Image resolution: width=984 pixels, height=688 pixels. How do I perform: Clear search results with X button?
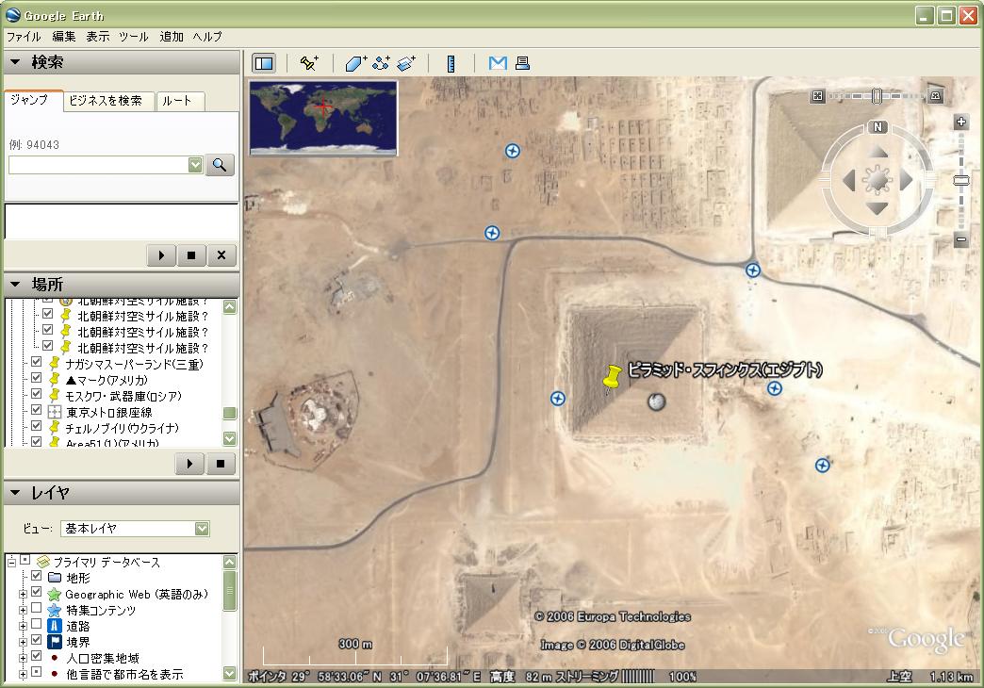click(x=221, y=255)
